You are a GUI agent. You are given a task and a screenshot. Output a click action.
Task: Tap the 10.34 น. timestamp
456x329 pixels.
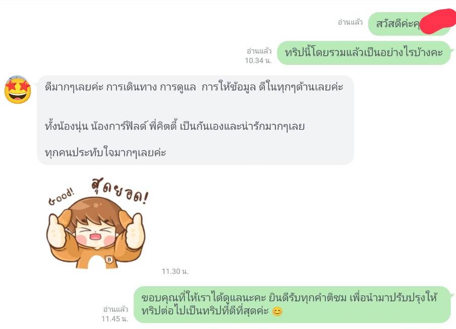tap(258, 60)
